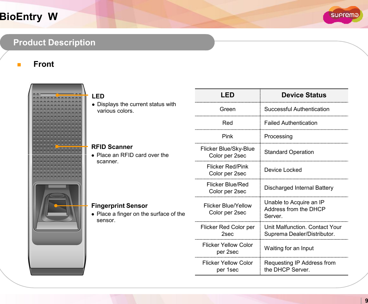Click the Front section heading
The image size is (368, 304).
(x=44, y=64)
